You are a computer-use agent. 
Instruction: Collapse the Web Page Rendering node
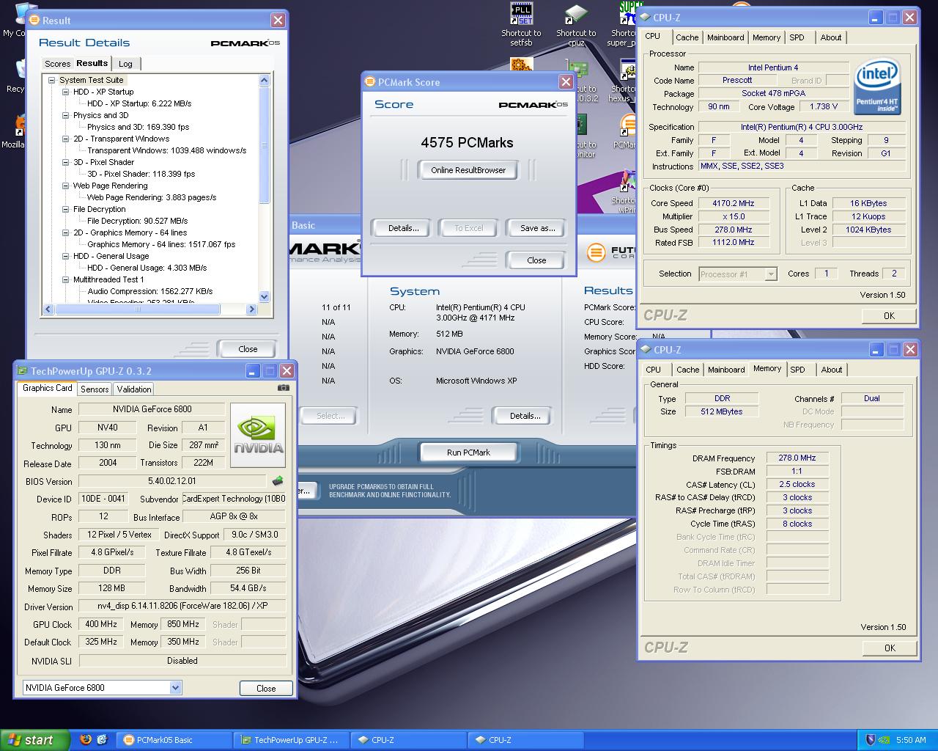tap(66, 186)
